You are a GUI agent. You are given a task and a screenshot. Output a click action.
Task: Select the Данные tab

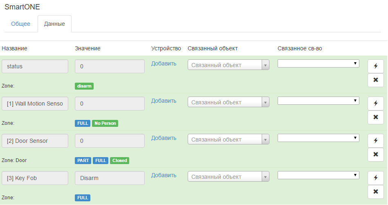54,24
